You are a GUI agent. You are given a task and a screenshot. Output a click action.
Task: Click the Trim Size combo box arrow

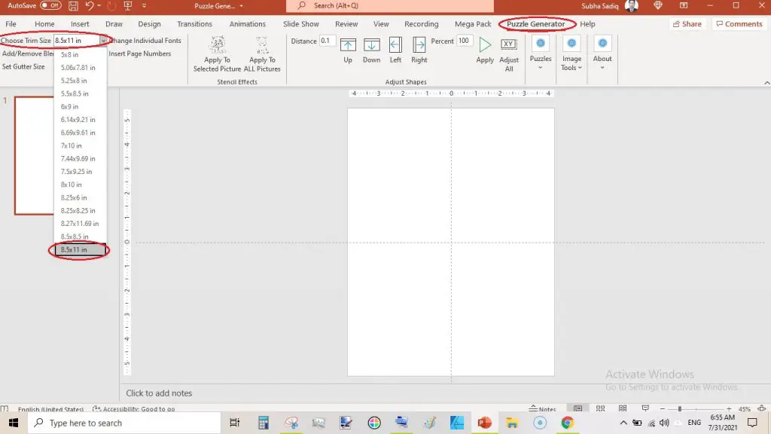[x=103, y=41]
